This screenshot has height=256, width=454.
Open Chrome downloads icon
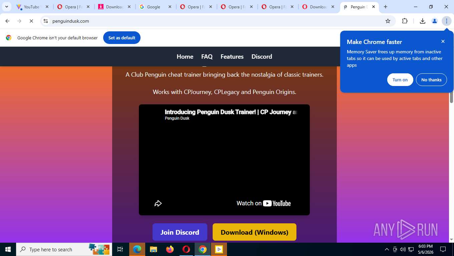tap(422, 21)
